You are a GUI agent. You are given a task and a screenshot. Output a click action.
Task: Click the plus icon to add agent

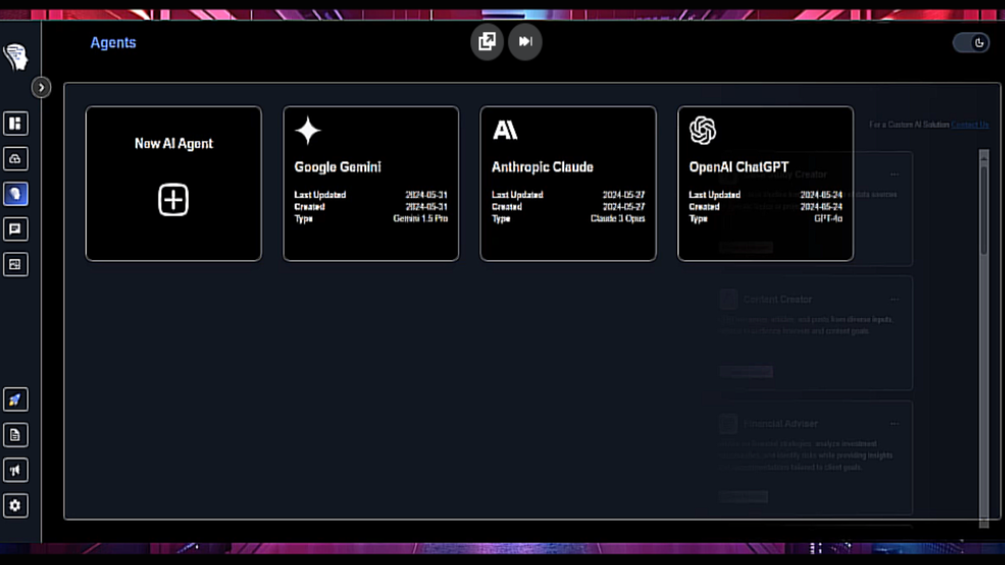(x=173, y=200)
